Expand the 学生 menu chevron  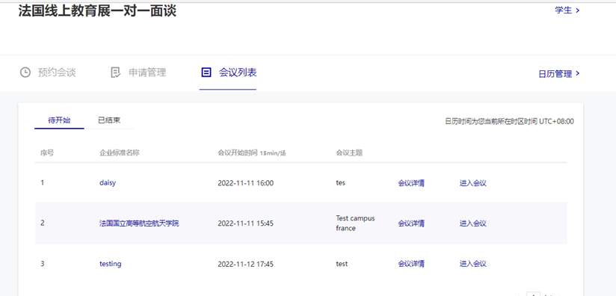click(577, 10)
